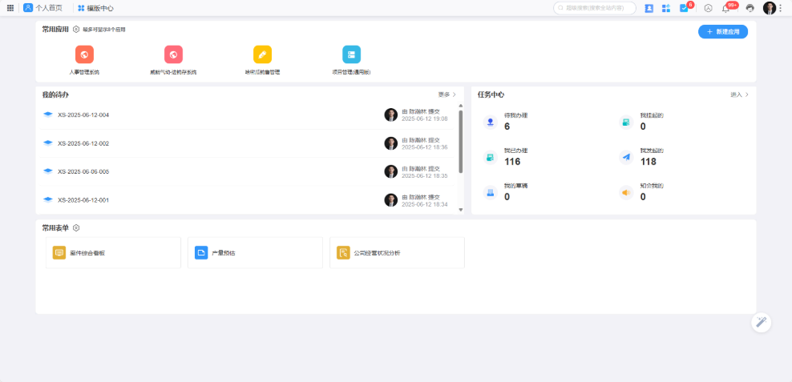Click the magic wand floating icon
The image size is (792, 382).
pyautogui.click(x=761, y=322)
